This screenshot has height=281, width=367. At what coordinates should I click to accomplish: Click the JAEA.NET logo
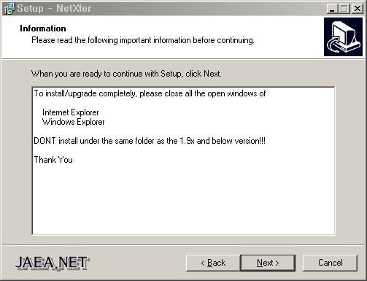(x=53, y=263)
